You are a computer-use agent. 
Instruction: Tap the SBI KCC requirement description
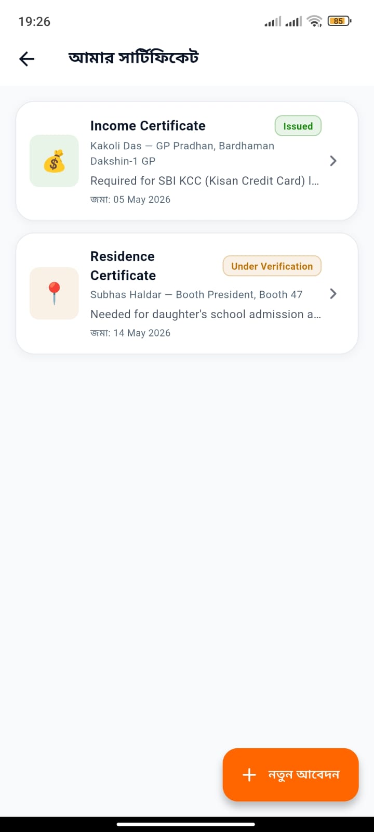[x=205, y=181]
